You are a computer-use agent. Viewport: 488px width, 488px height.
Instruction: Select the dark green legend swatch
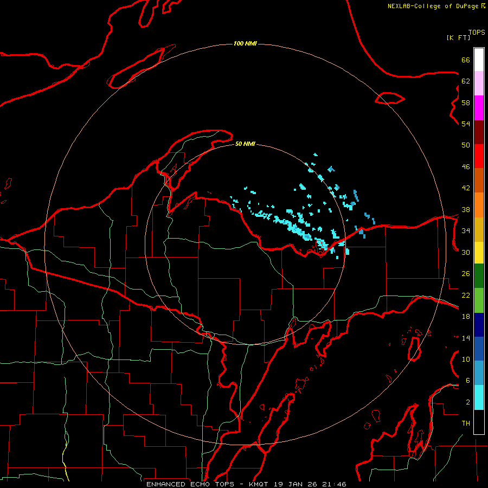[479, 276]
